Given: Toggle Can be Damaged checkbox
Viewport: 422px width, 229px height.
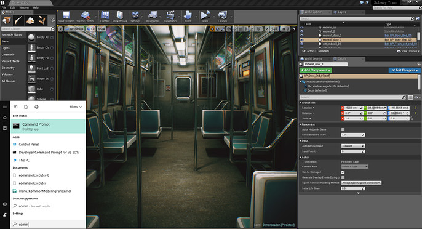Looking at the screenshot, I should (343, 172).
